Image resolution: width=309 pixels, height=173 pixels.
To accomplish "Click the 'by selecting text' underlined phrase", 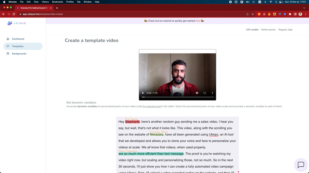I will coord(152,106).
